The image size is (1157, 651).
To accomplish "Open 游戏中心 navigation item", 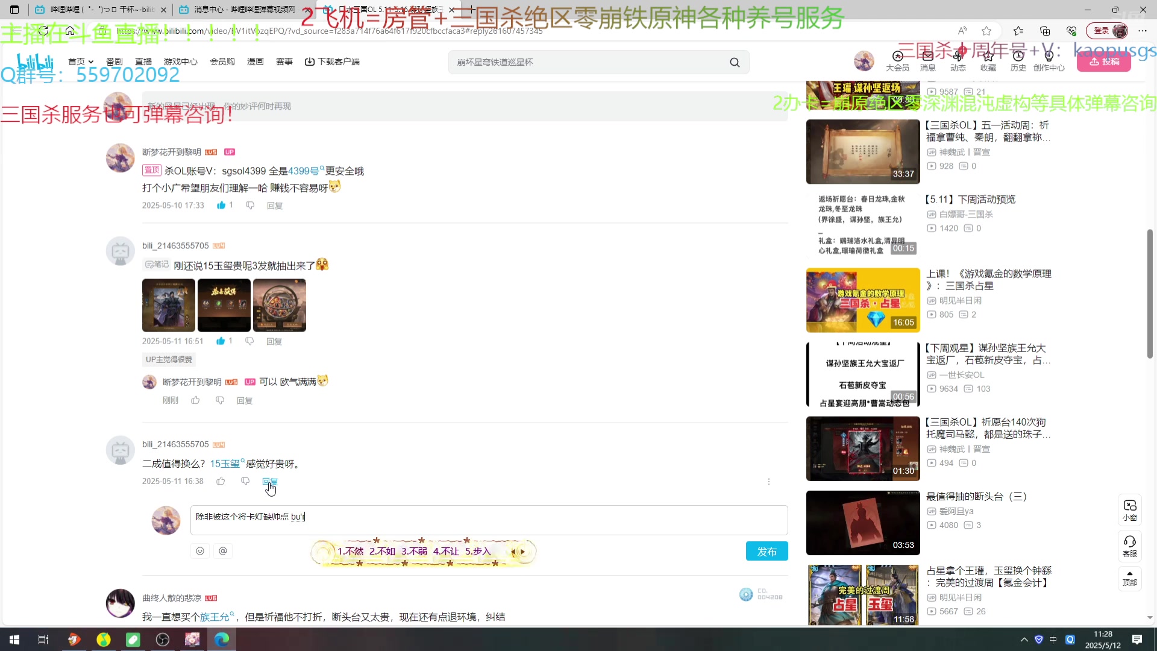I will [x=181, y=61].
